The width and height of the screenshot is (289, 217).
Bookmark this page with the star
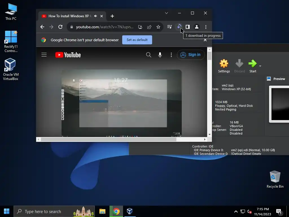coord(158,27)
